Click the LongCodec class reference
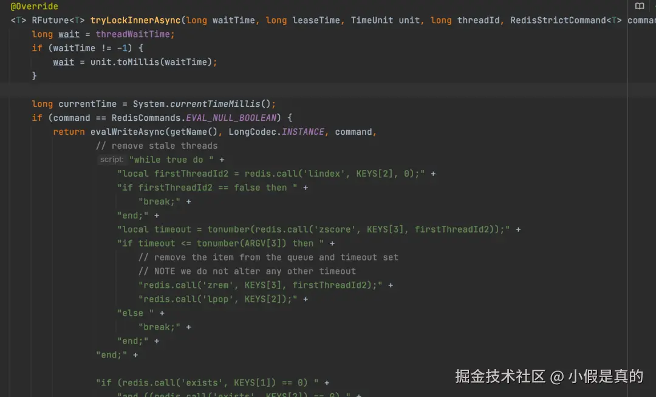Viewport: 656px width, 397px height. [252, 132]
